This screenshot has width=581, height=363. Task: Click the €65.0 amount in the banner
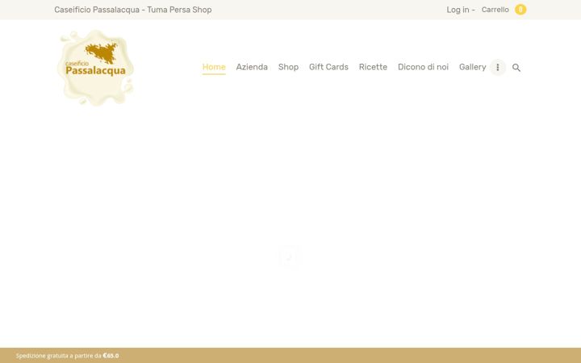click(x=111, y=356)
